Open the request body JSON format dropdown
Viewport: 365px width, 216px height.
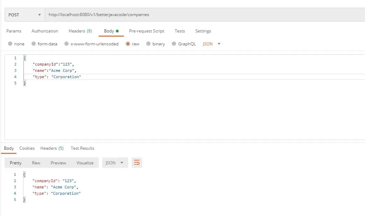coord(210,44)
